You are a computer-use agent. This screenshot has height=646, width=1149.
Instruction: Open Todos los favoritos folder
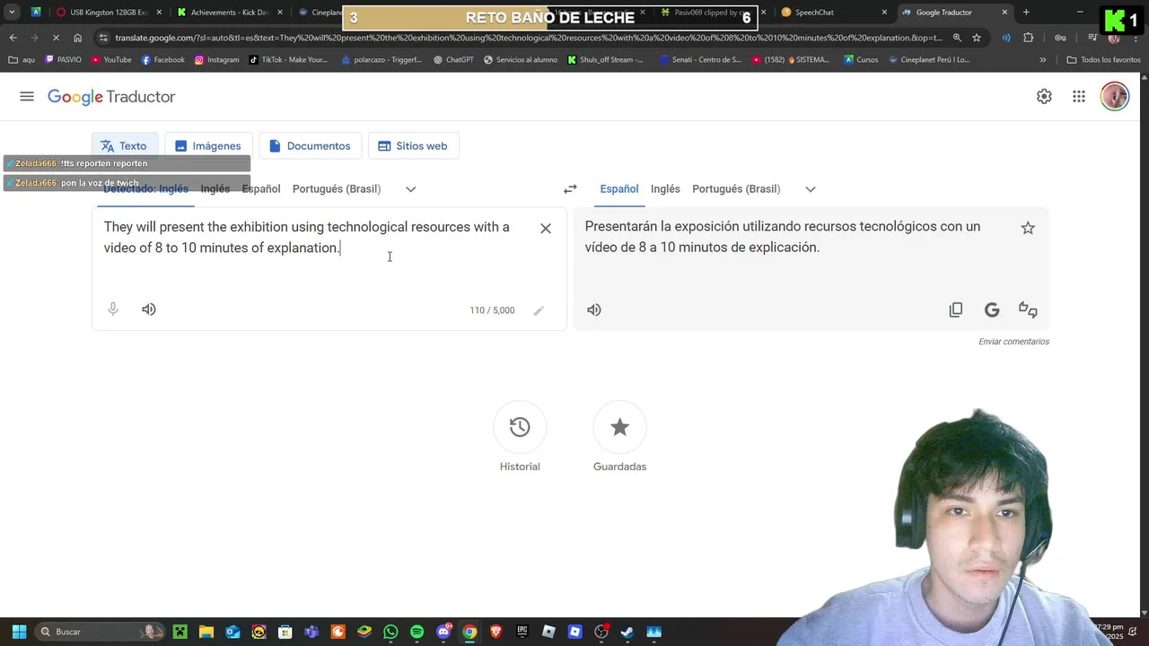pos(1103,60)
